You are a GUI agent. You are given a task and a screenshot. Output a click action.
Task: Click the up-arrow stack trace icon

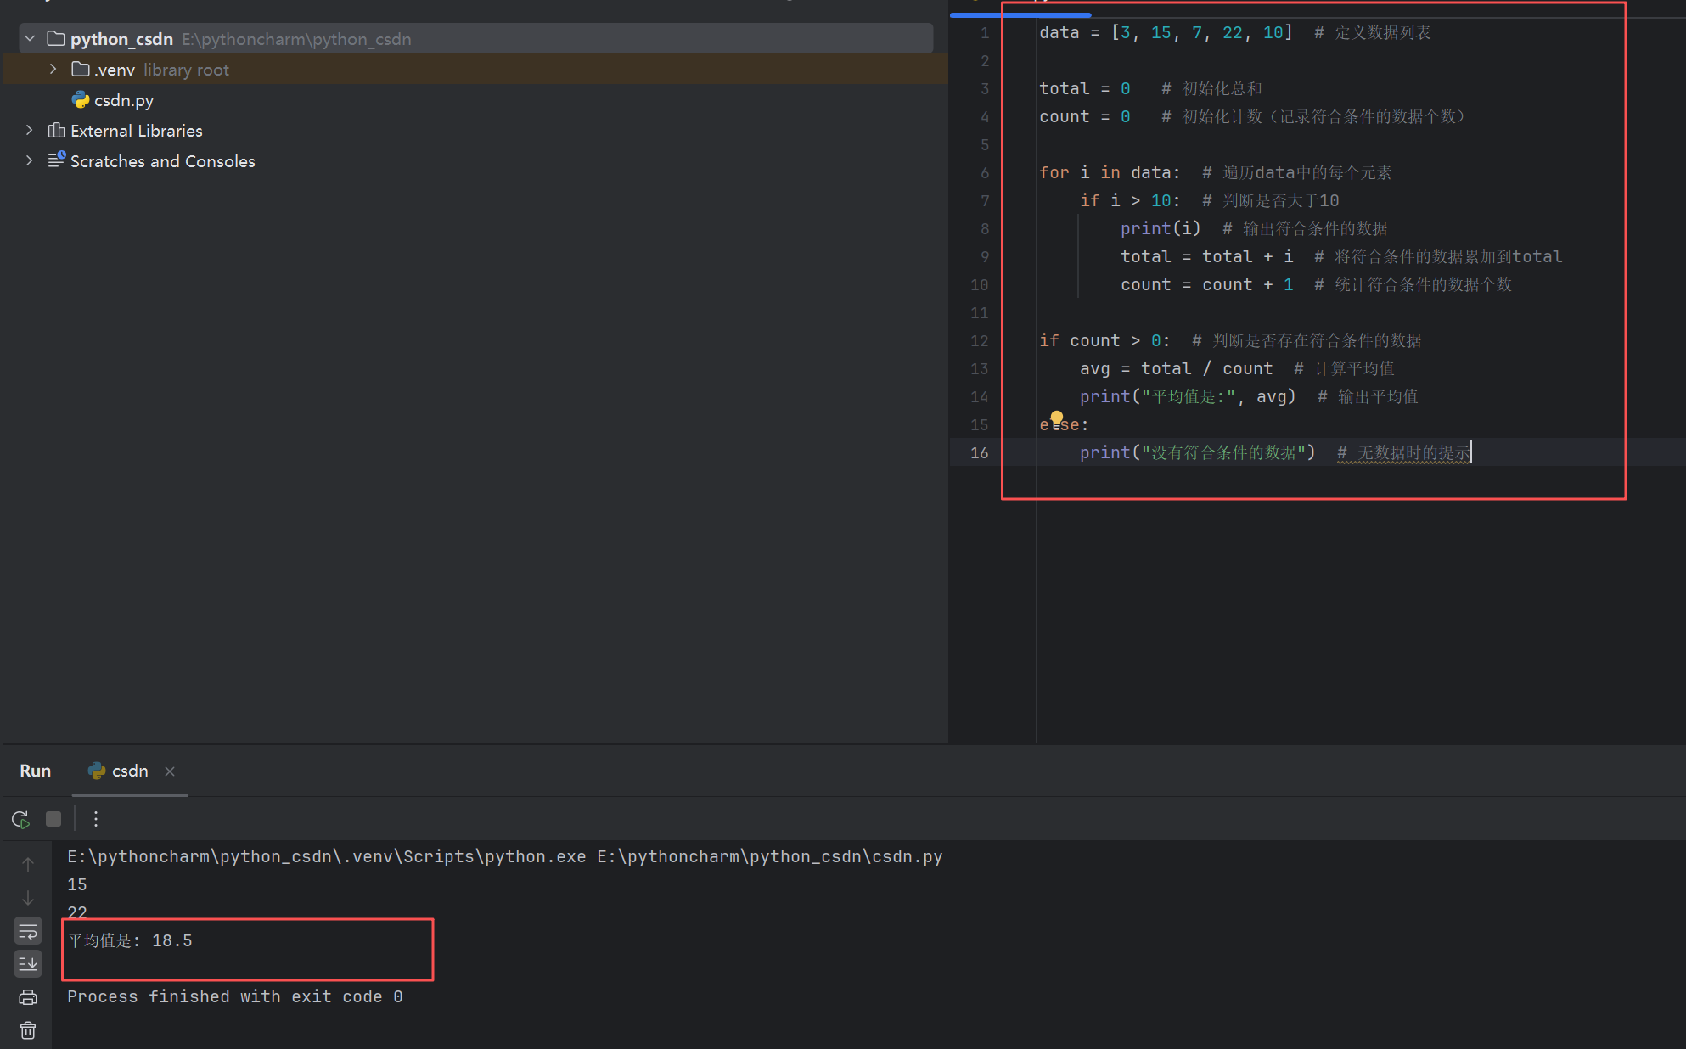click(28, 865)
